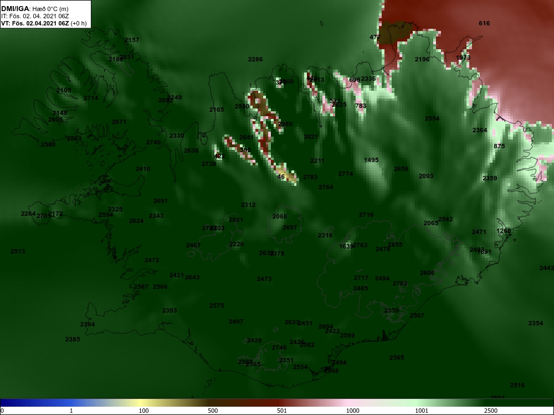The height and width of the screenshot is (415, 554).
Task: Click the 2196 map value
Action: click(422, 59)
